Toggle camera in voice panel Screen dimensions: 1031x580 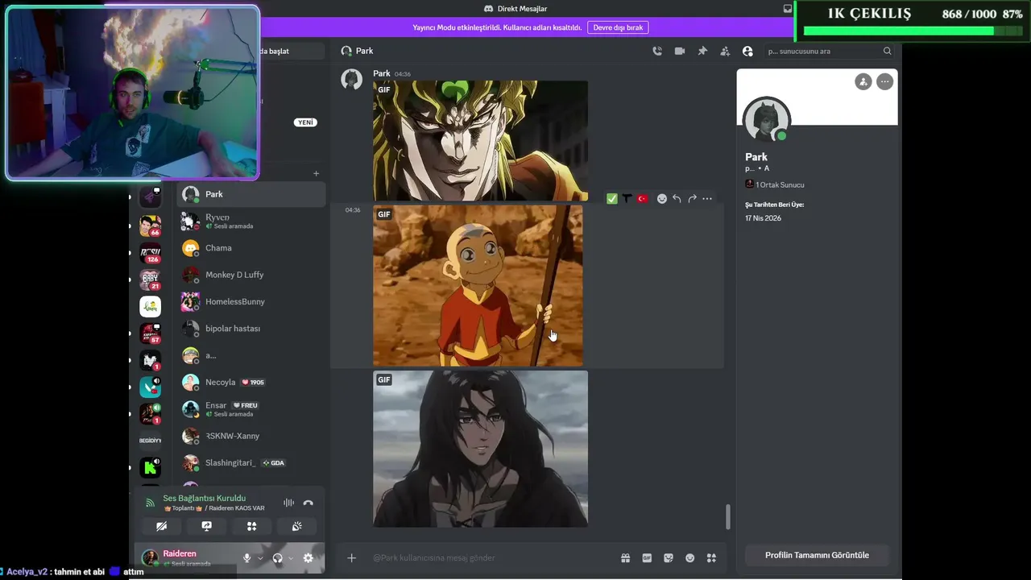point(161,526)
